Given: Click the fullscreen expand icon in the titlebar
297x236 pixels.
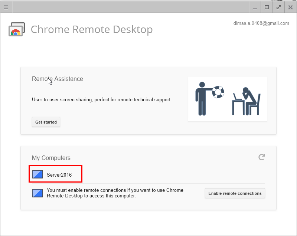Looking at the screenshot, I should point(278,7).
